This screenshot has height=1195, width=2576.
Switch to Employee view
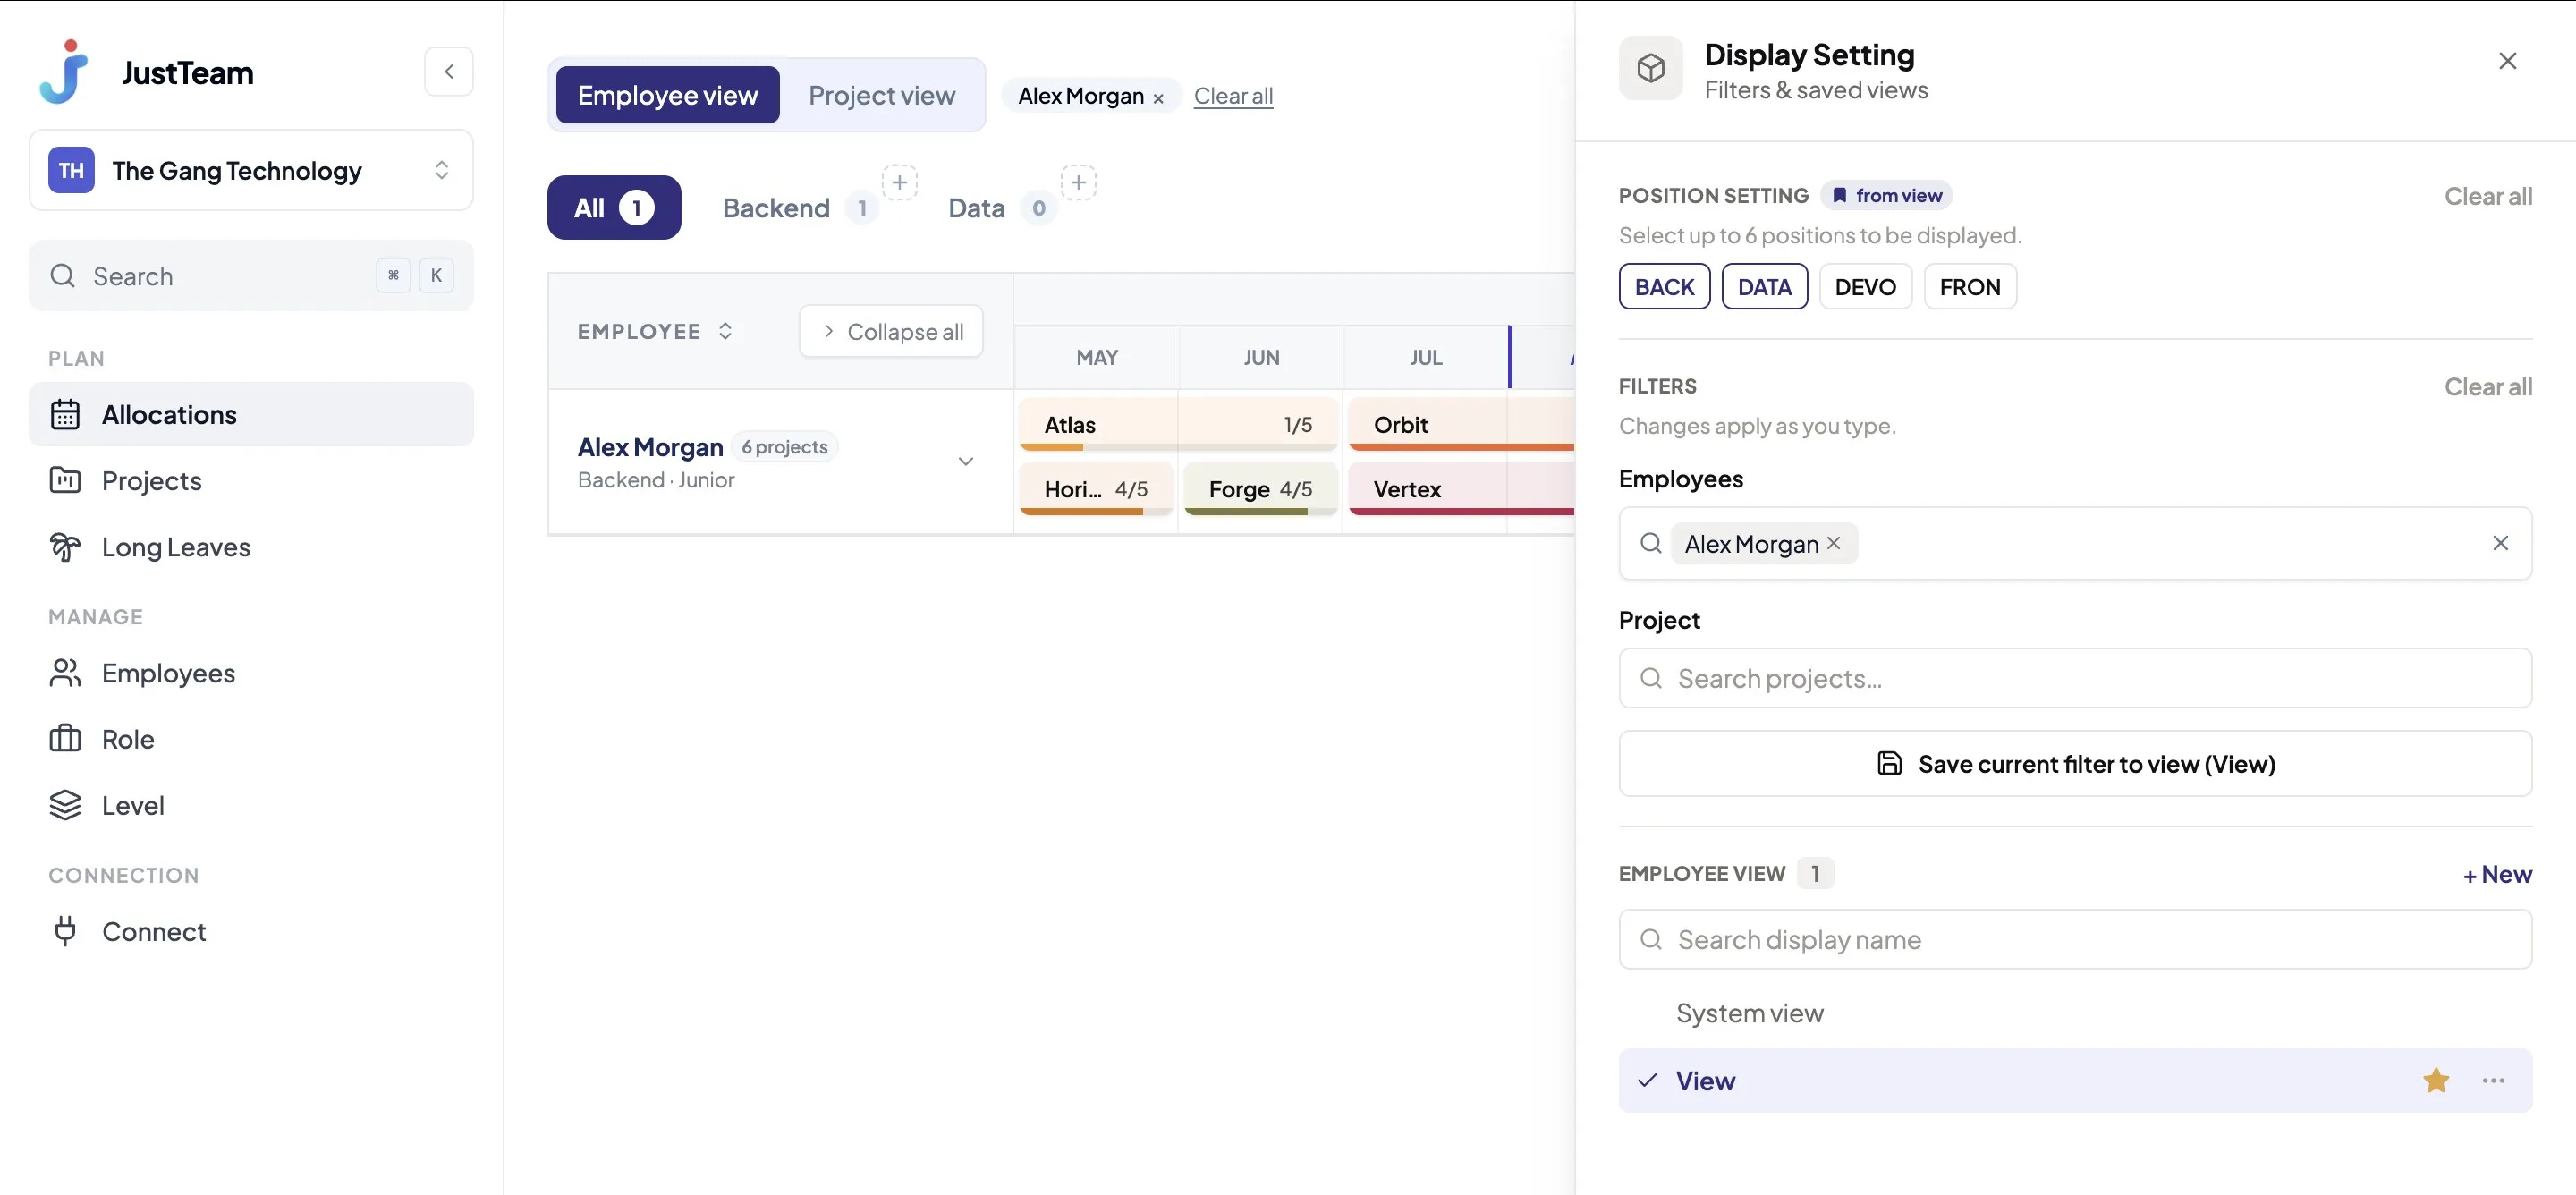[667, 95]
